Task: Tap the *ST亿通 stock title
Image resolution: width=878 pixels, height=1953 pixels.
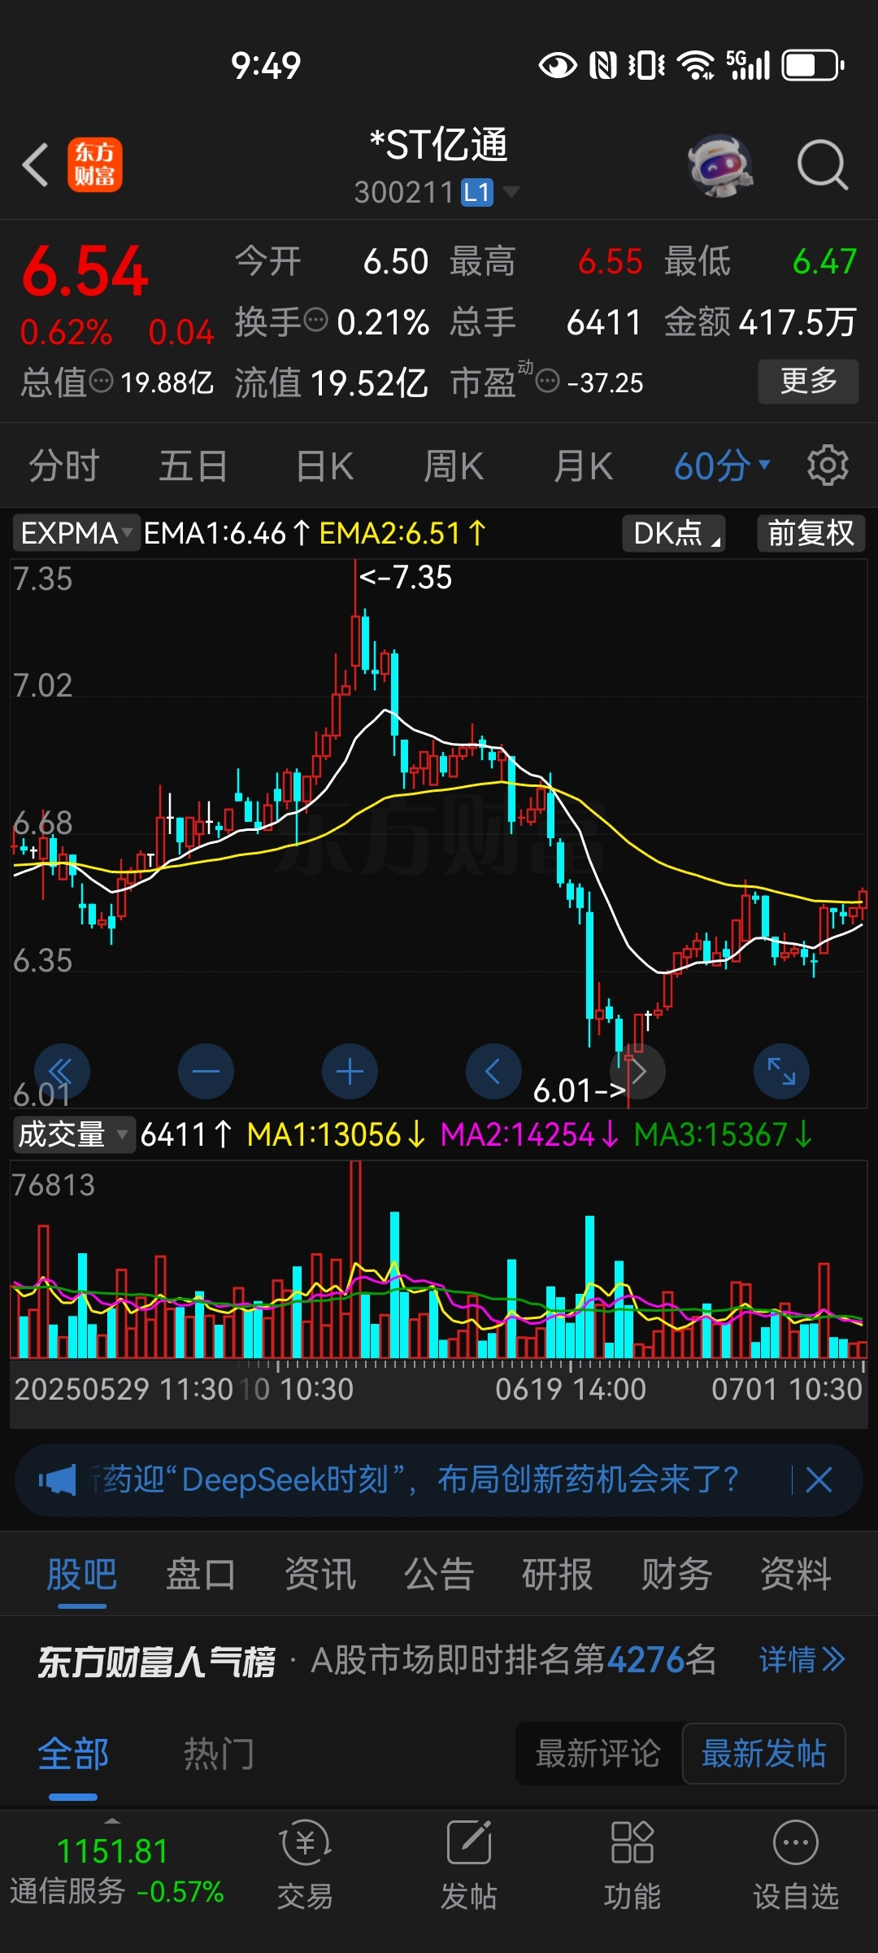Action: click(x=439, y=146)
